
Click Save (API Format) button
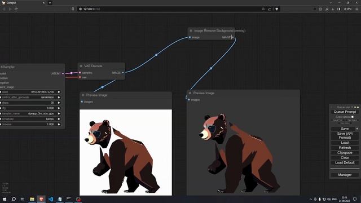pos(345,135)
